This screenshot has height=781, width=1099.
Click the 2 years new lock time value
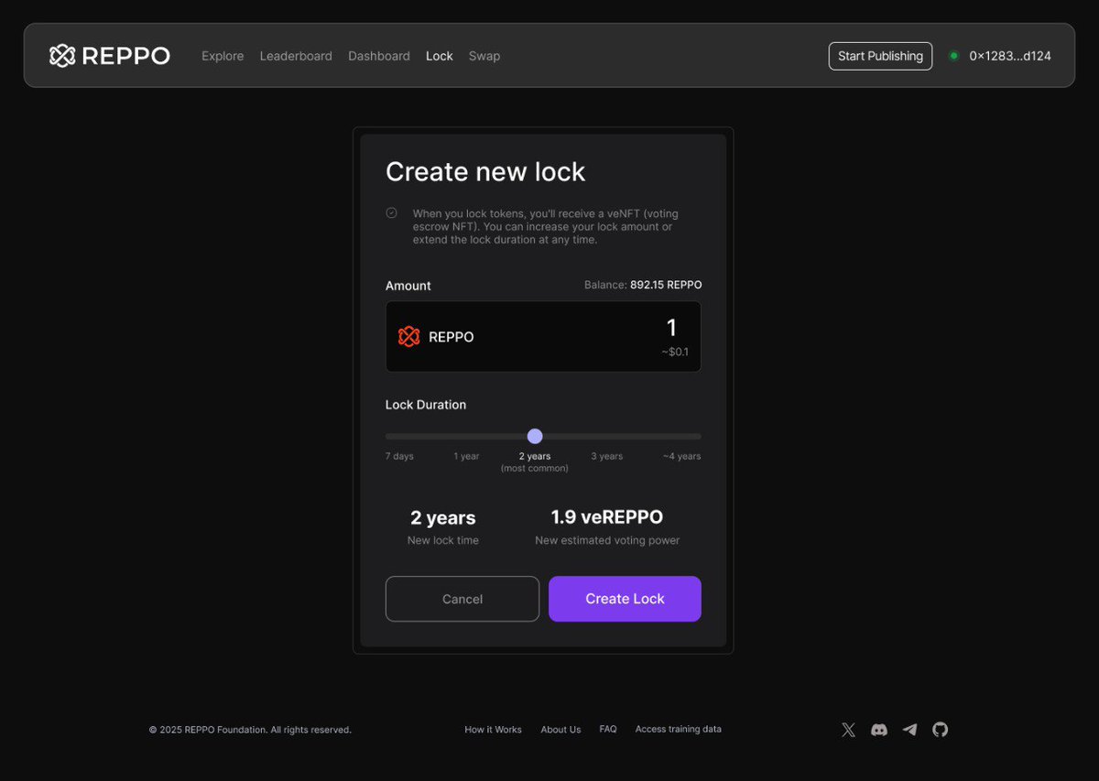(443, 518)
